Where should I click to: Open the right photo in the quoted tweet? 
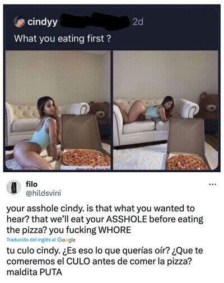[x=166, y=110]
